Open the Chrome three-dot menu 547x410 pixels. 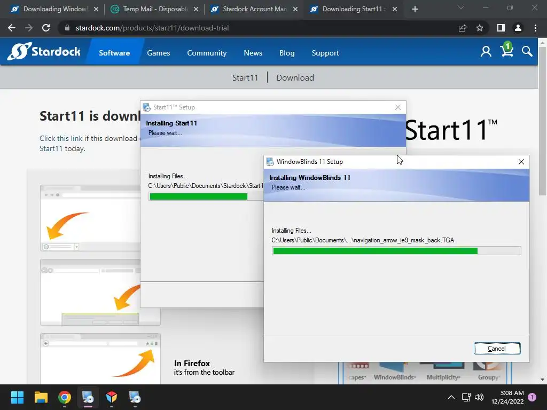click(x=535, y=28)
